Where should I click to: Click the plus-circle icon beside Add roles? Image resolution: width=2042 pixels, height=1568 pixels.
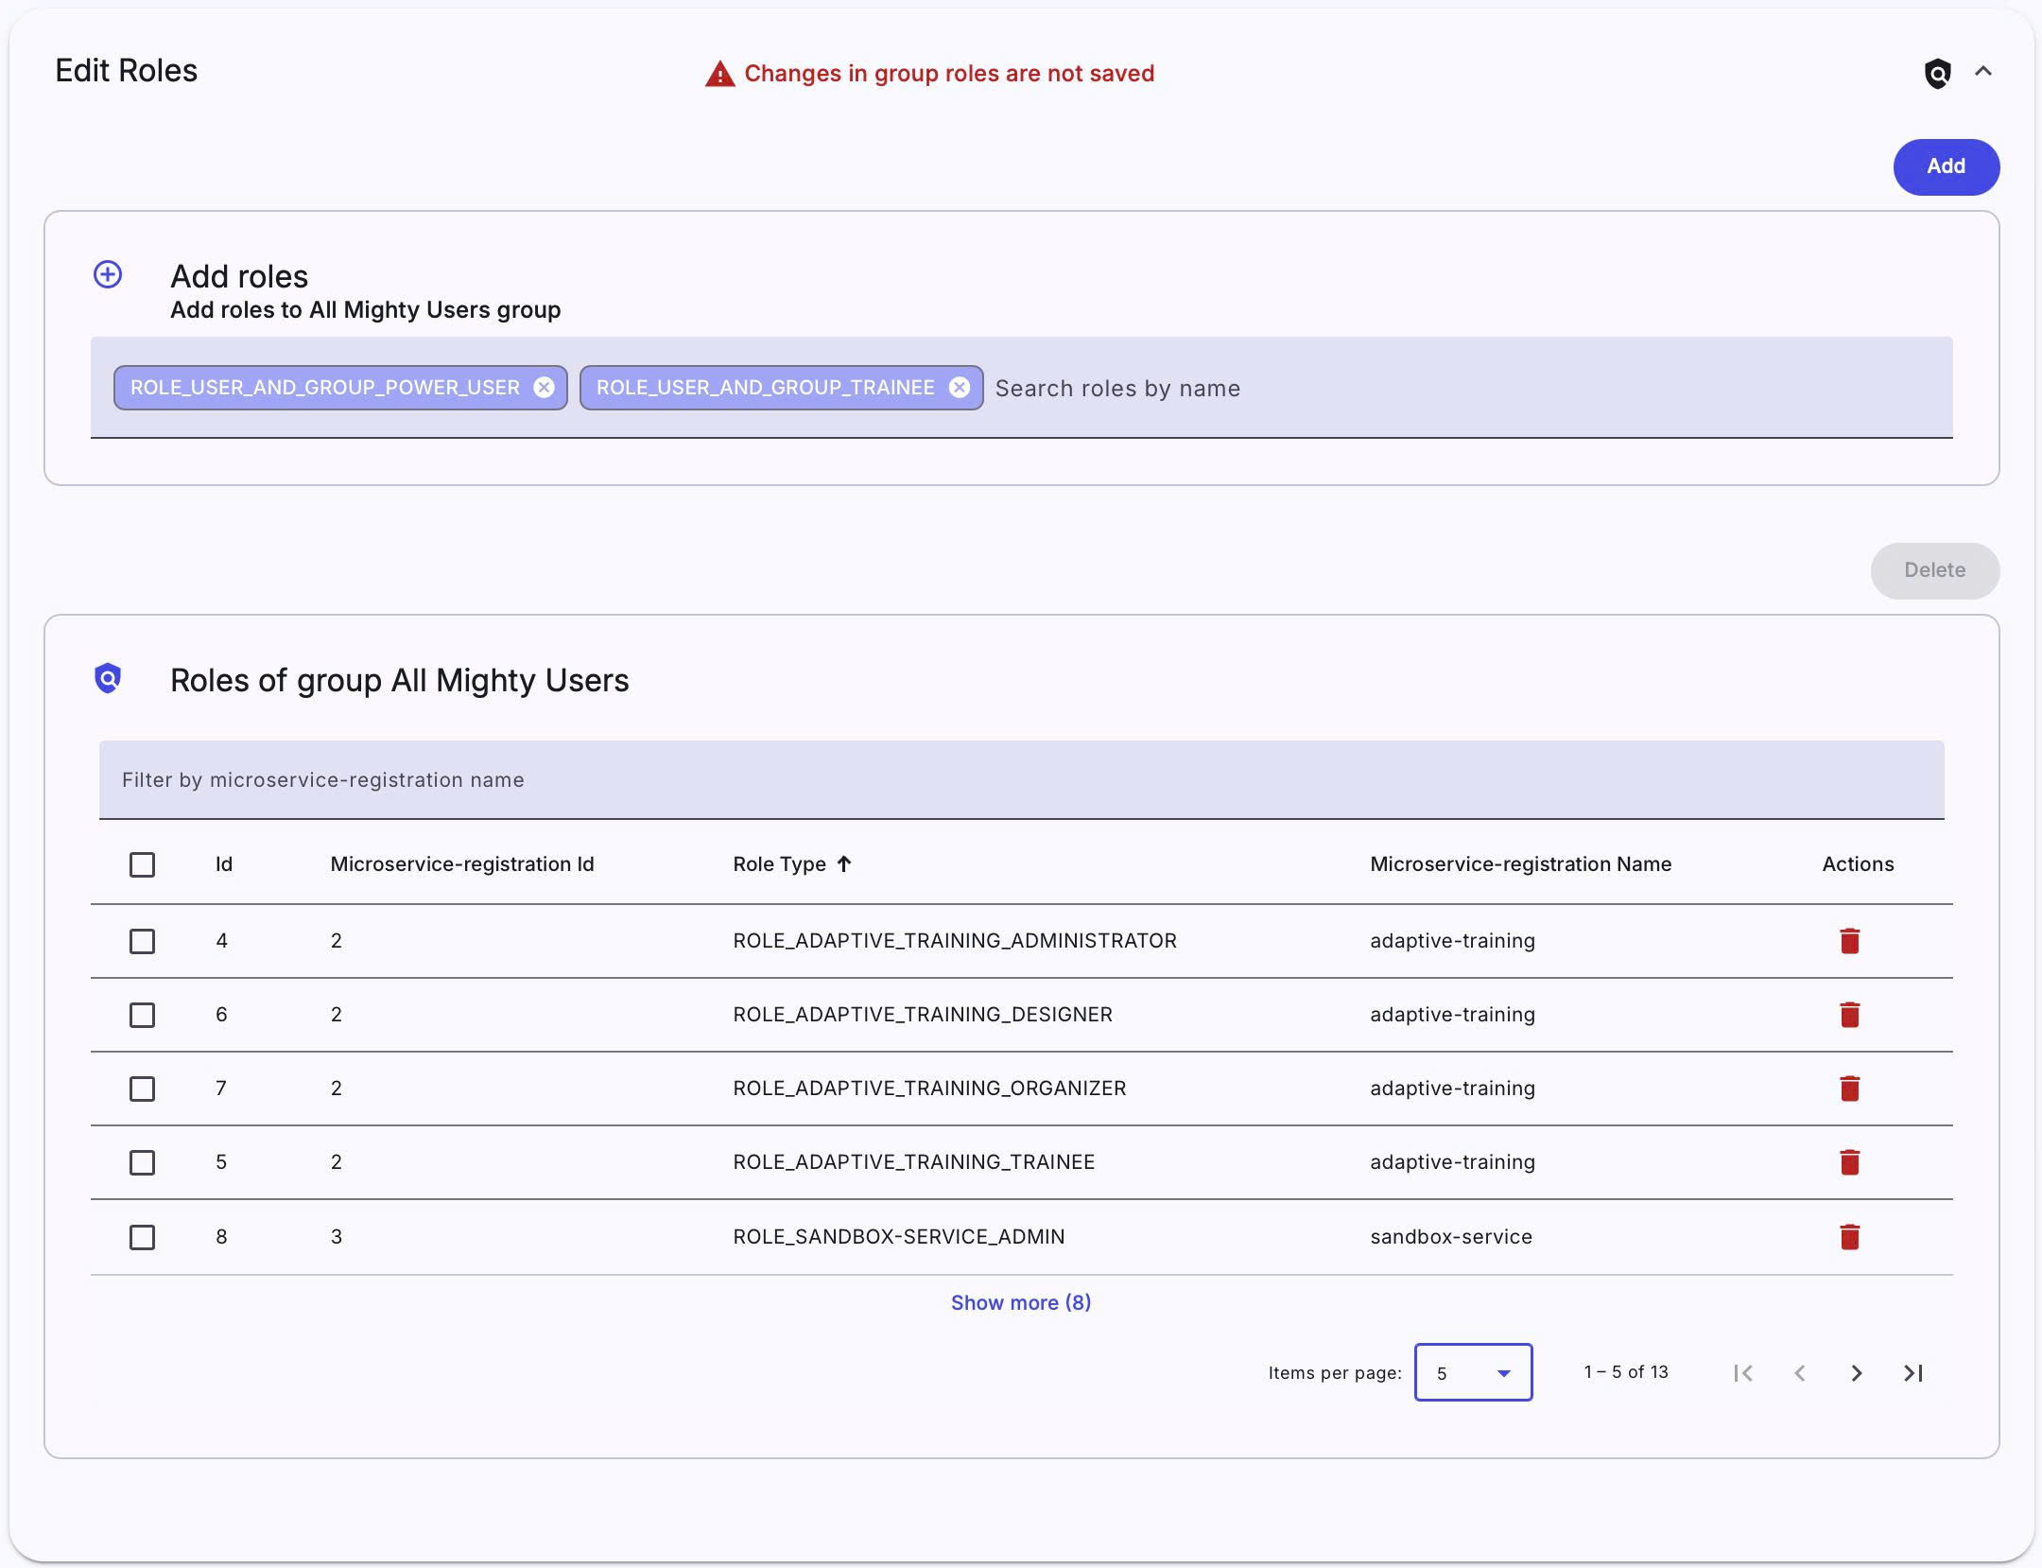point(107,274)
